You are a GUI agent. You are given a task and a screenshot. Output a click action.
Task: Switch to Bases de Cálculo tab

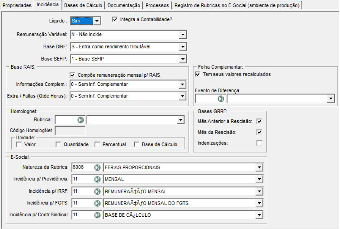tap(83, 5)
